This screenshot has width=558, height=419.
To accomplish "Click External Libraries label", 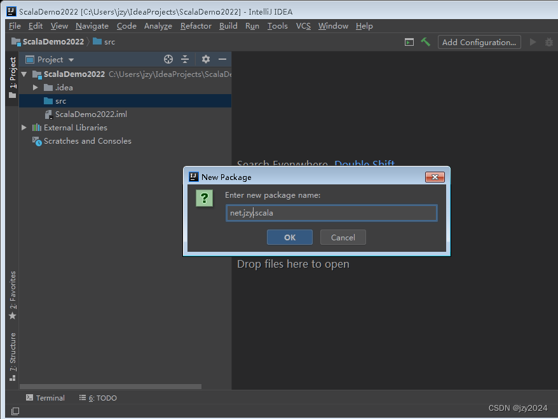I will coord(76,127).
